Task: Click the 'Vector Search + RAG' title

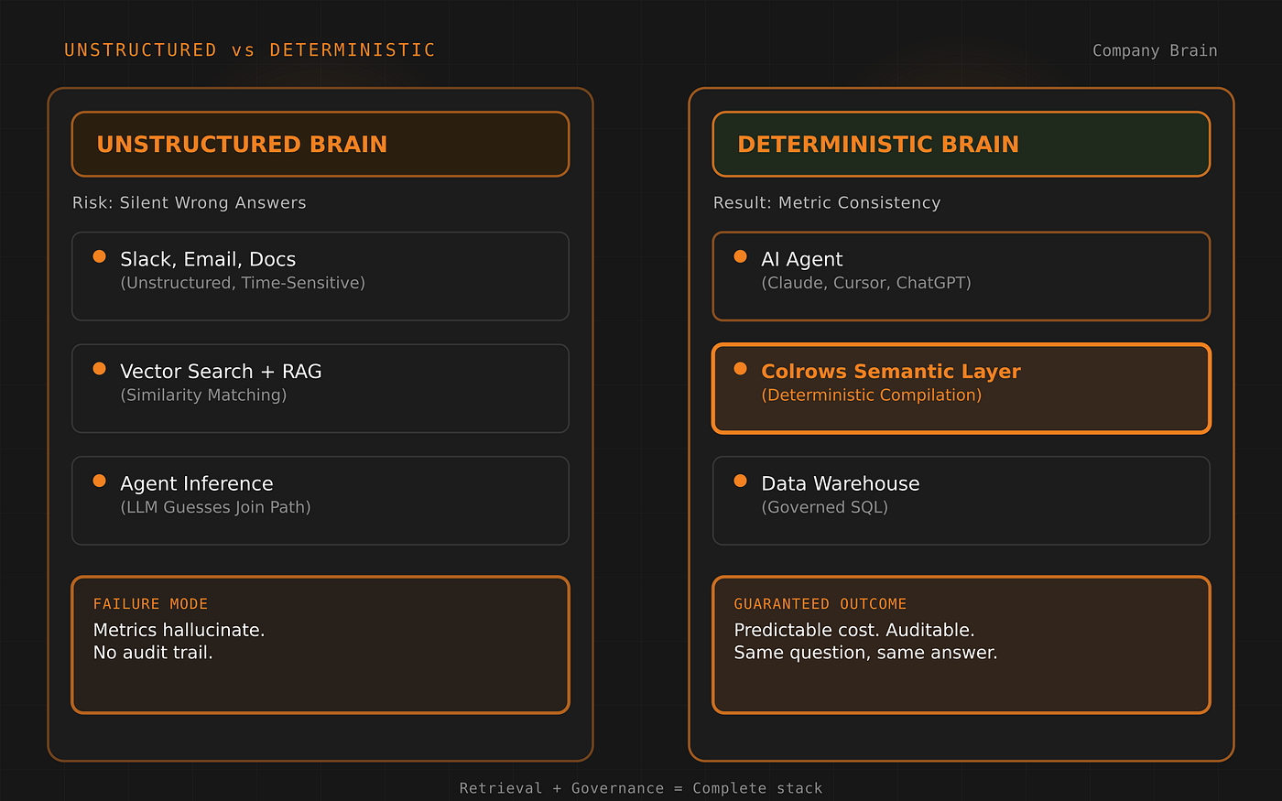Action: [x=221, y=371]
